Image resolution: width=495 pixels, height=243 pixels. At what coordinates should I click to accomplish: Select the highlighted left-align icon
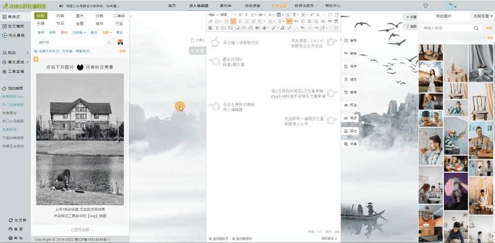[x=233, y=22]
